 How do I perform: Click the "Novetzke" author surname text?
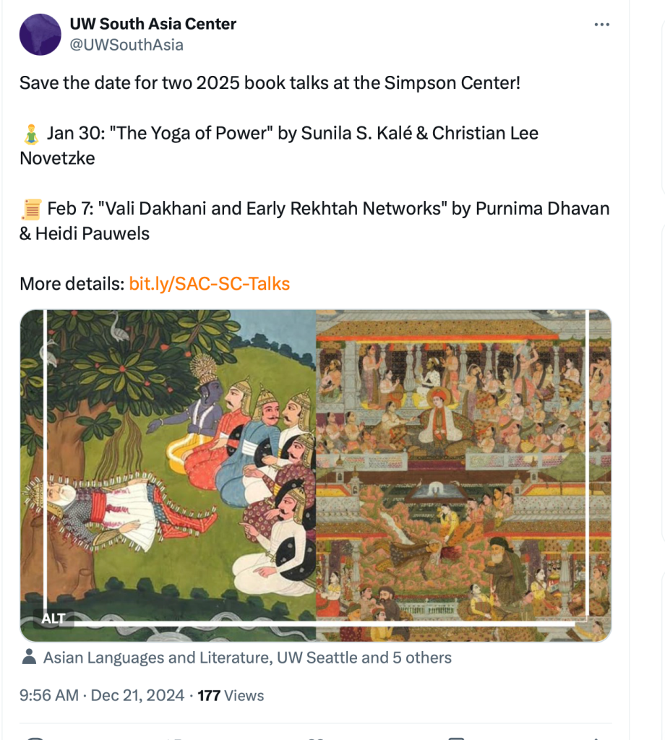tap(57, 158)
